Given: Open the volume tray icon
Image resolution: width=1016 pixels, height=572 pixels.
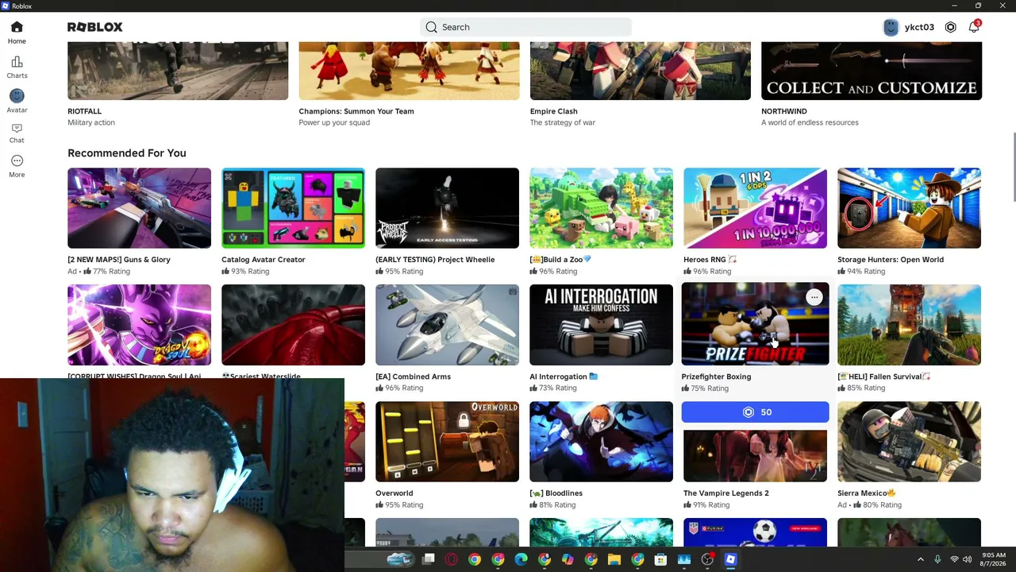Looking at the screenshot, I should coord(967,560).
